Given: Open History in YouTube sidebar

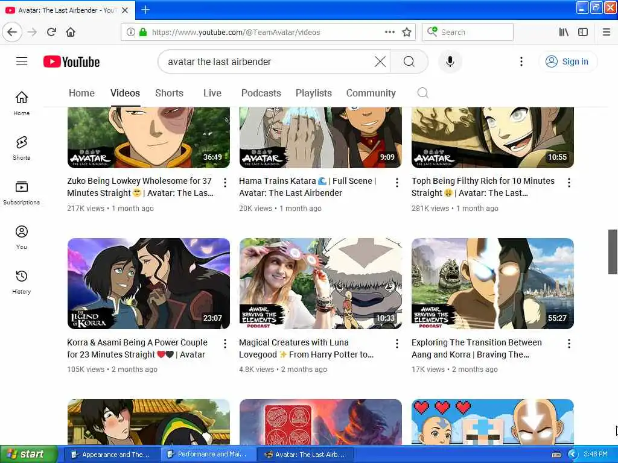Looking at the screenshot, I should 22,282.
